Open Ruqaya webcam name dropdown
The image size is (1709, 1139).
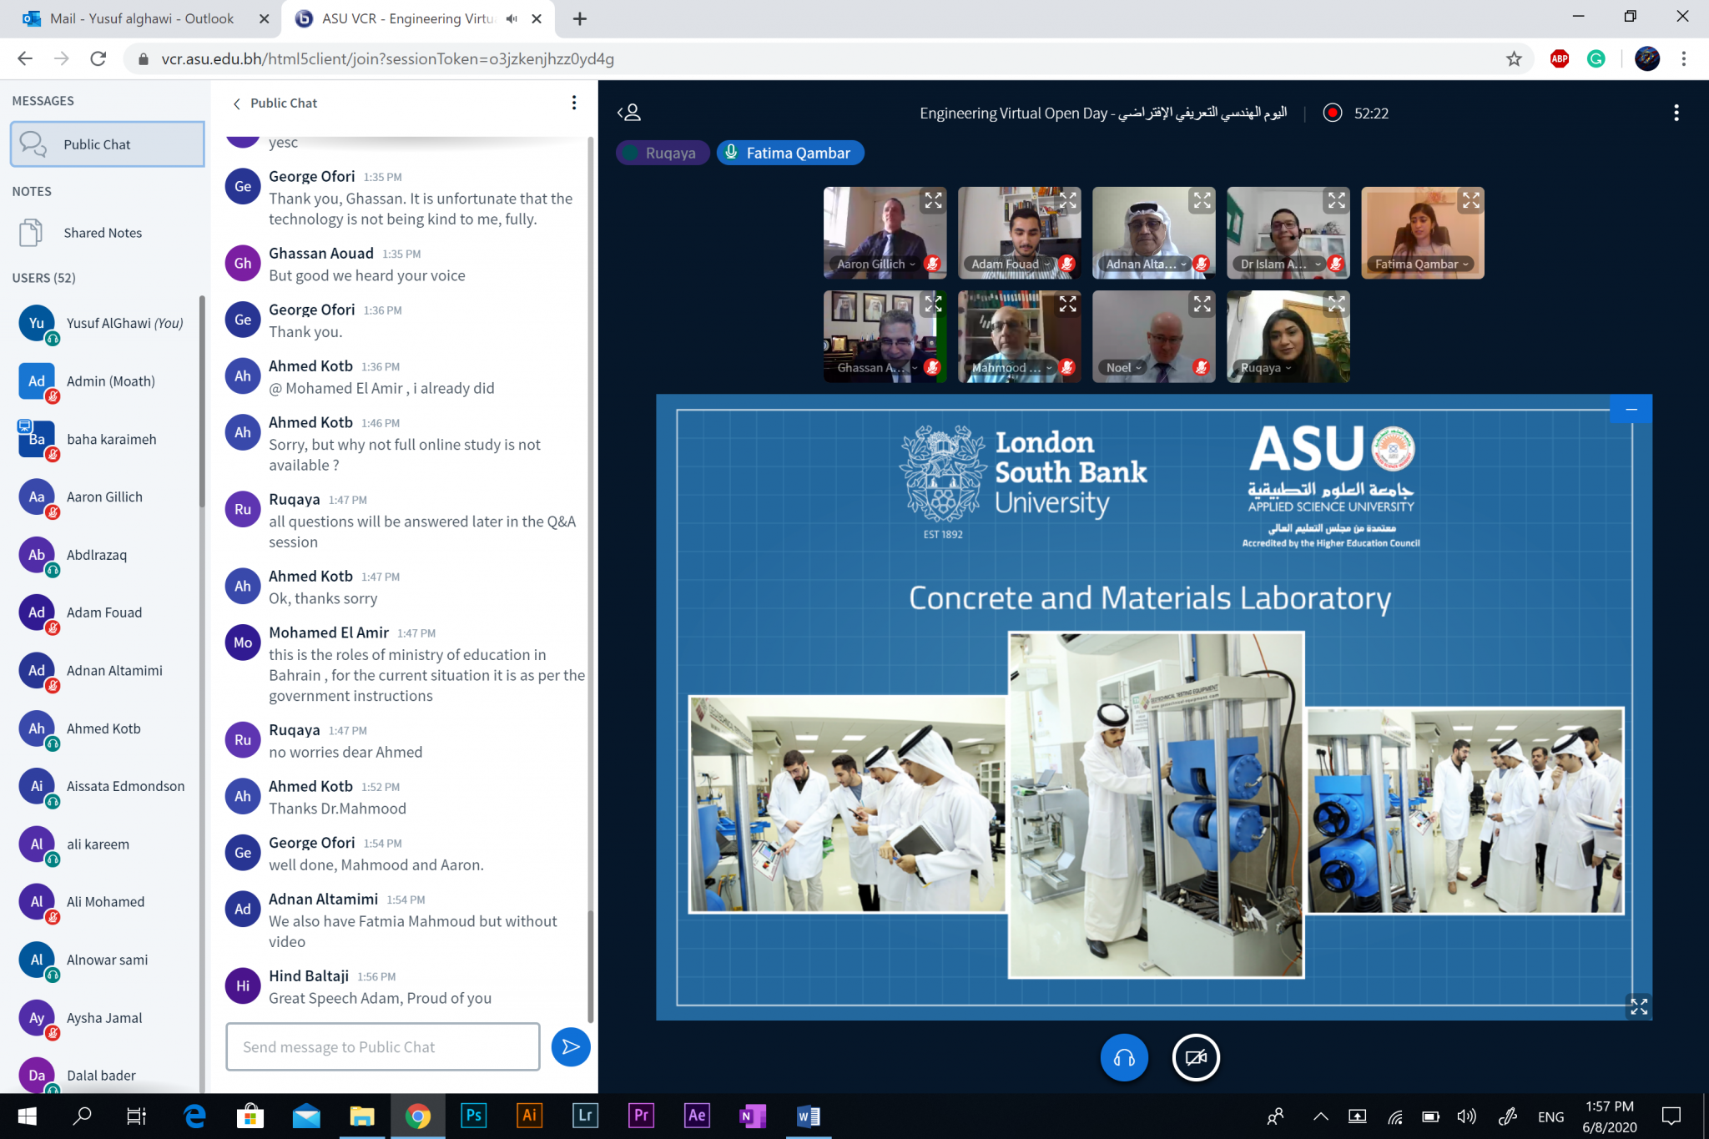[x=1266, y=367]
